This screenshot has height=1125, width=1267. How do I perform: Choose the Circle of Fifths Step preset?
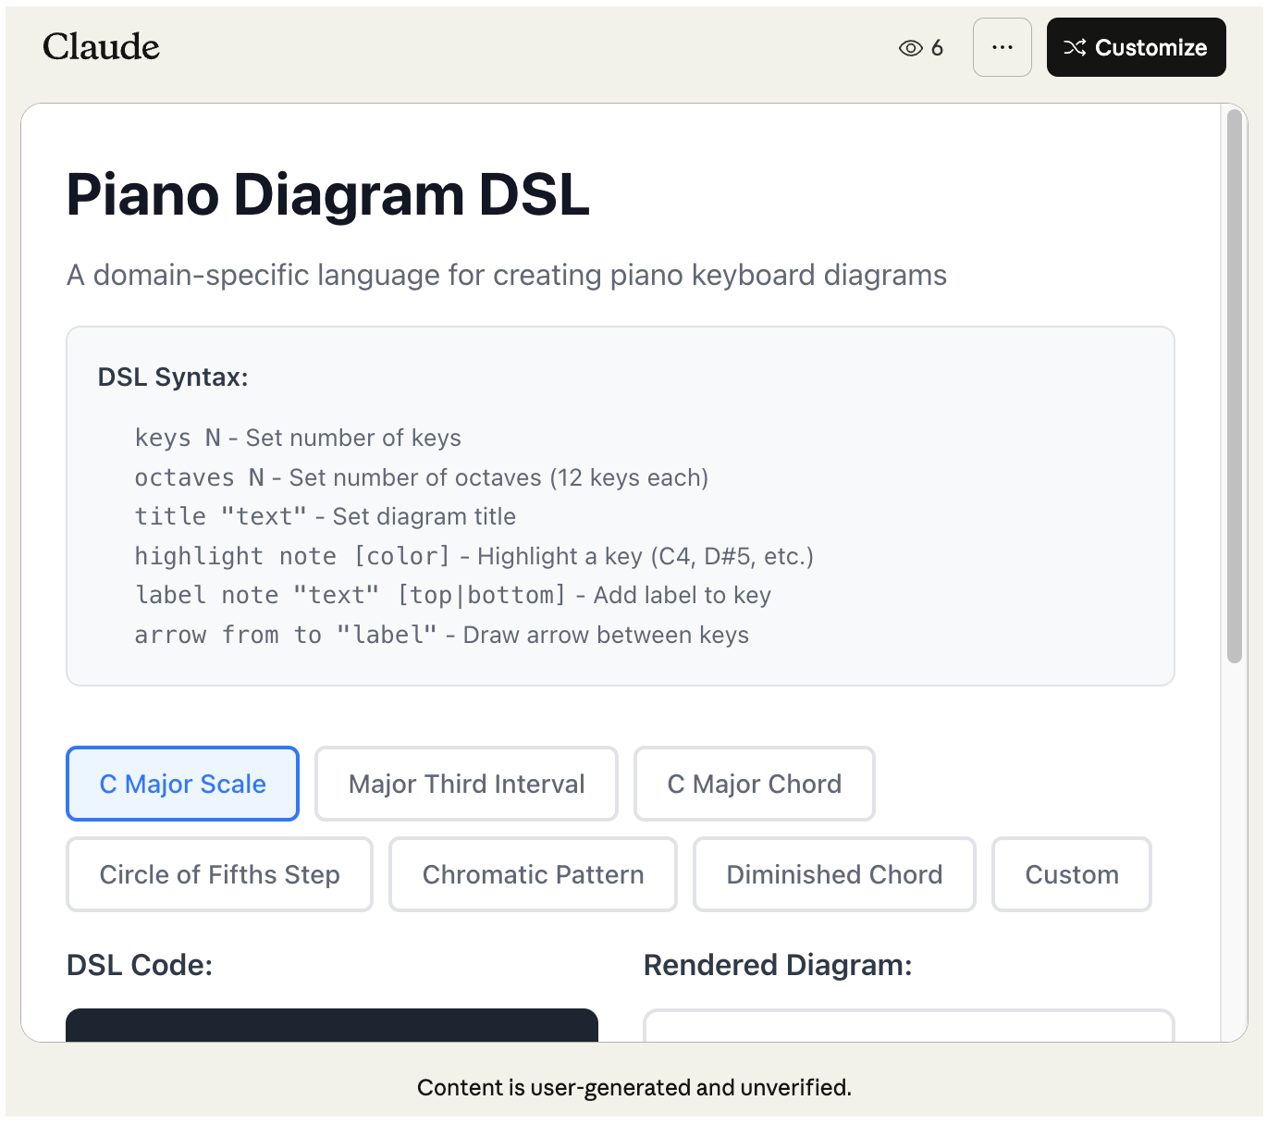[x=219, y=874]
